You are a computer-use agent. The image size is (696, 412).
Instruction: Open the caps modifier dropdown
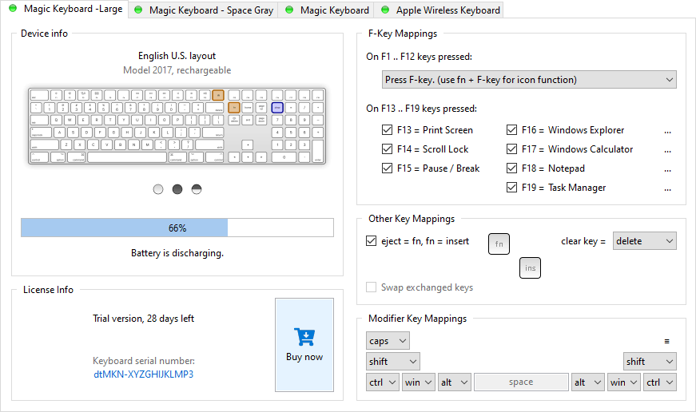(x=388, y=341)
